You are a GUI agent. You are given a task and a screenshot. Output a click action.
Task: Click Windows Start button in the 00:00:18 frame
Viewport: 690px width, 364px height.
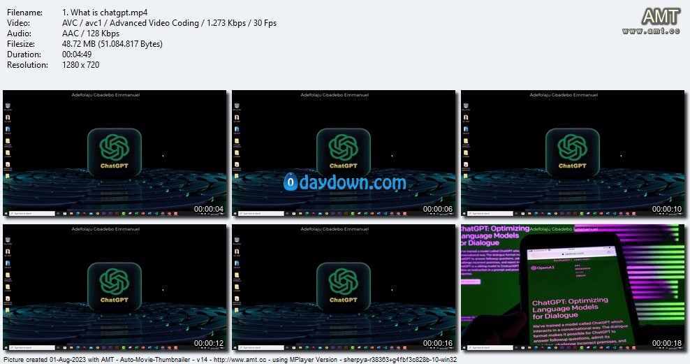464,348
